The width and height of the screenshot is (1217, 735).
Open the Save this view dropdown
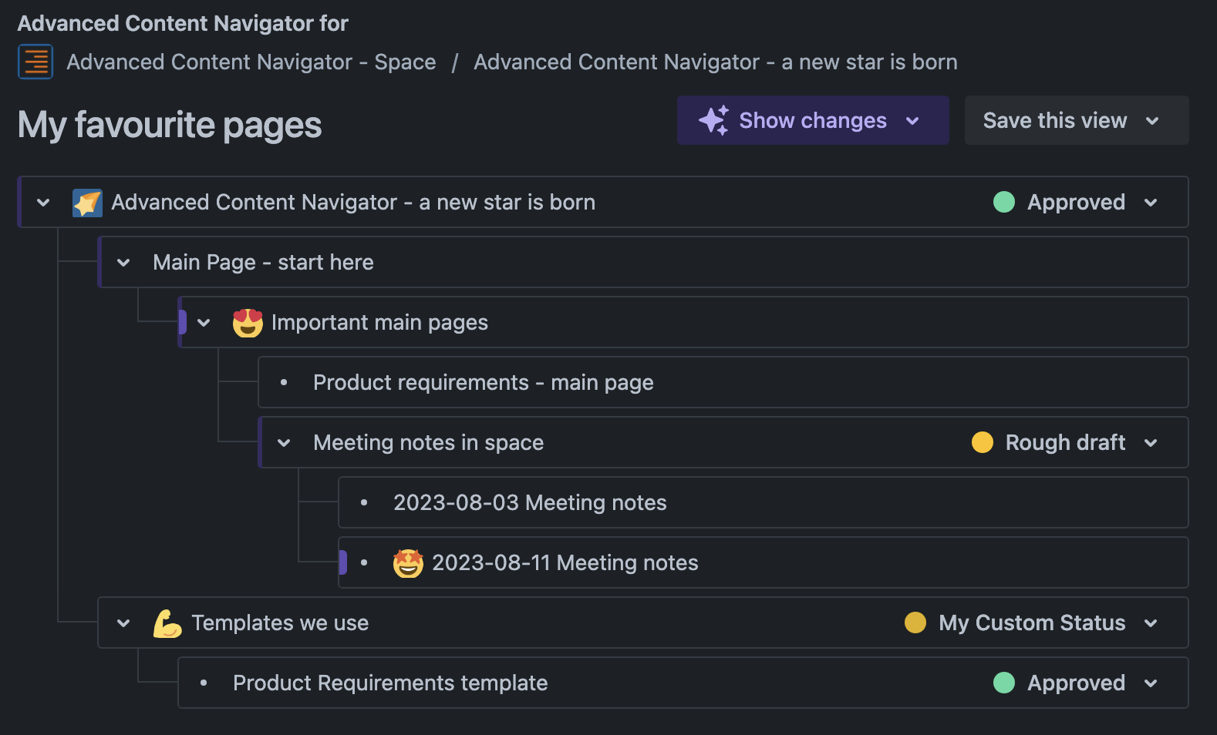click(1152, 121)
